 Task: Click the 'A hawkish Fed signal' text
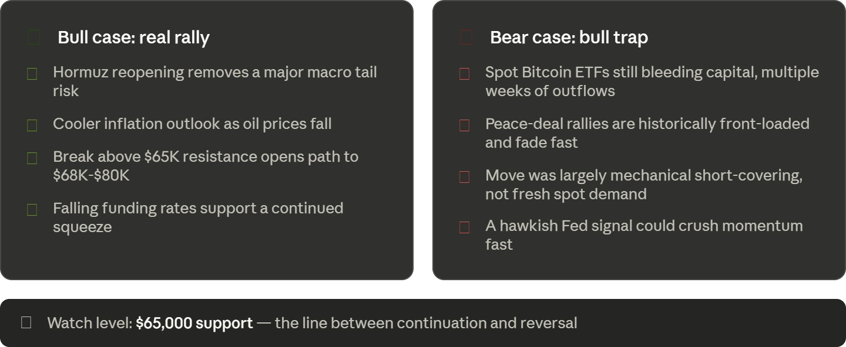[x=644, y=235]
